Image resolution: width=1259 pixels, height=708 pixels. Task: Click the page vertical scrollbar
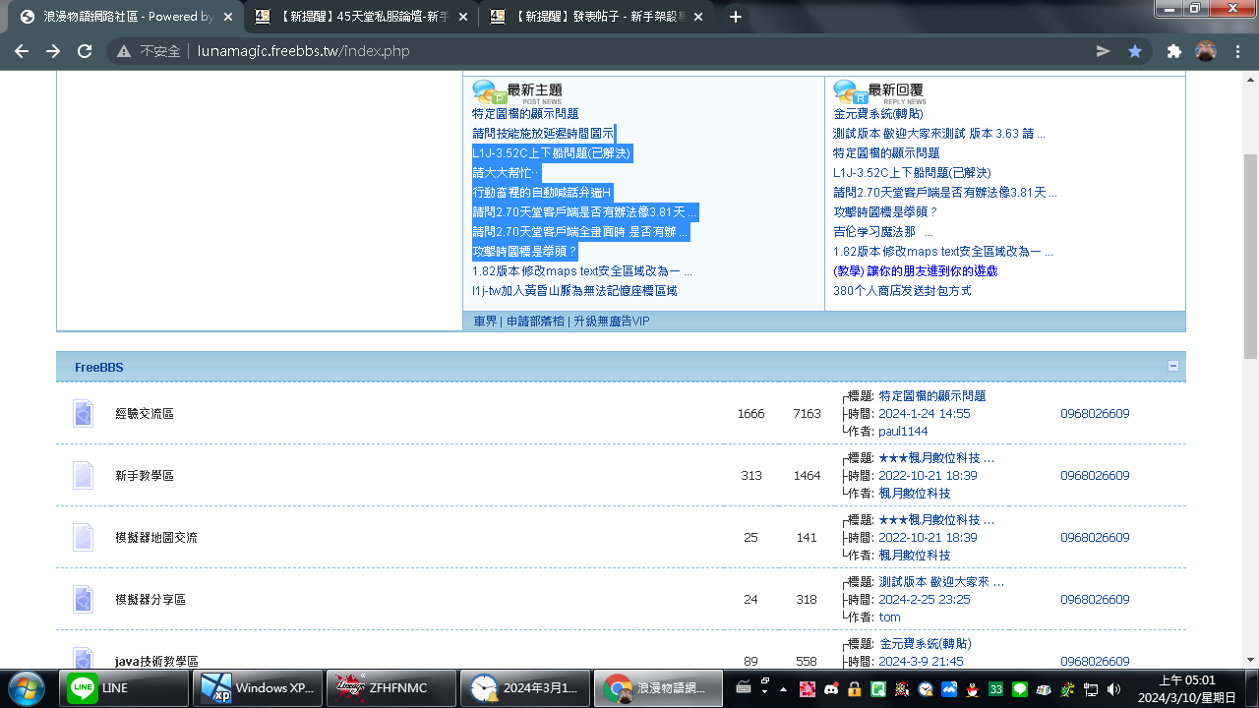[1251, 256]
